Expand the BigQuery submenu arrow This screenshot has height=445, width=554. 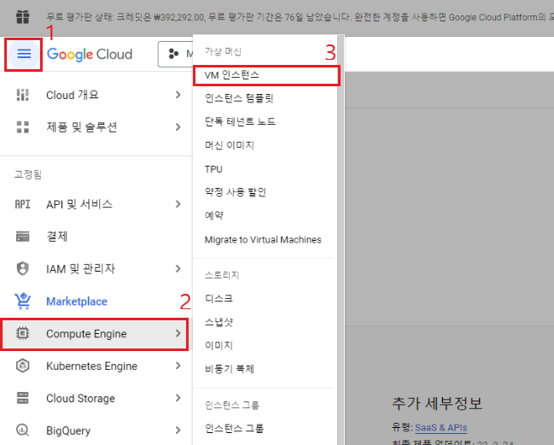[x=178, y=430]
